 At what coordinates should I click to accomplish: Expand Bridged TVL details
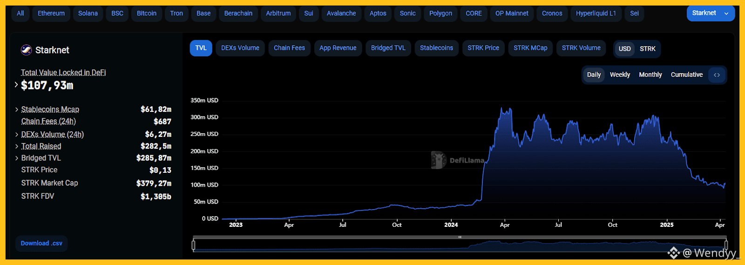(x=17, y=158)
